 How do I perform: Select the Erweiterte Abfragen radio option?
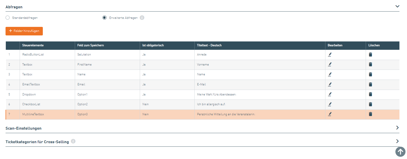pyautogui.click(x=105, y=18)
